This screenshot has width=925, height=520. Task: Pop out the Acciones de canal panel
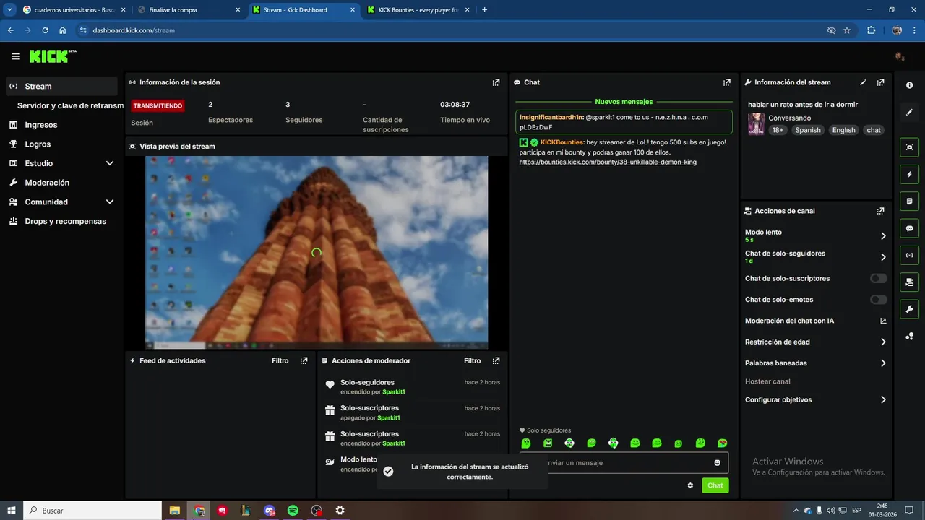(880, 211)
